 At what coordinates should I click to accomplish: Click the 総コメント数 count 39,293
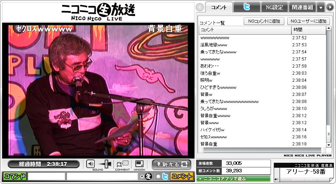point(234,171)
